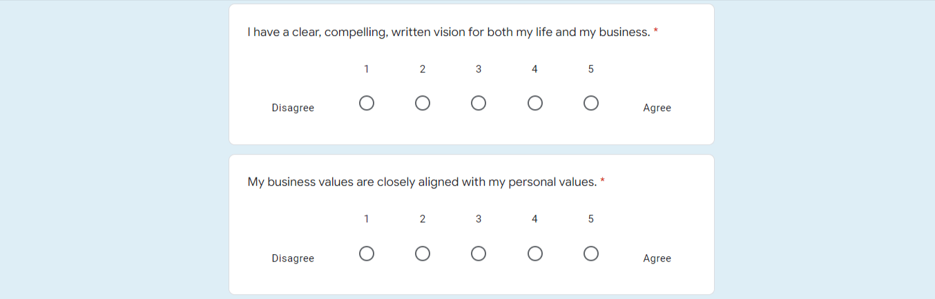Screen dimensions: 935x299
Task: Choose 3 for business values alignment question
Action: [479, 253]
